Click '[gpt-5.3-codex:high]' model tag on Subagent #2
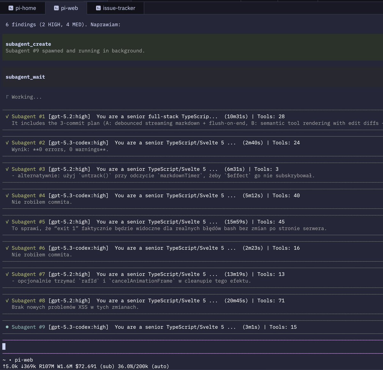This screenshot has width=383, height=370. coord(79,143)
